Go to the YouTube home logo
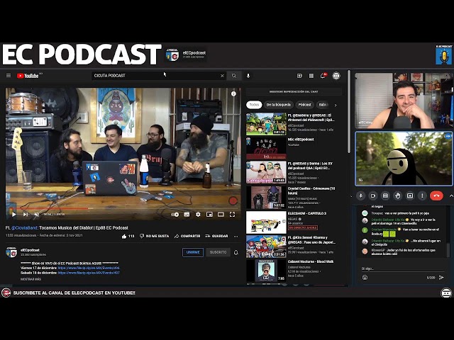The width and height of the screenshot is (454, 340). click(28, 76)
